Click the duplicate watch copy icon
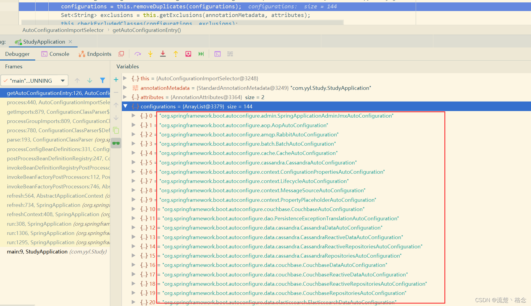This screenshot has width=531, height=306. tap(116, 130)
